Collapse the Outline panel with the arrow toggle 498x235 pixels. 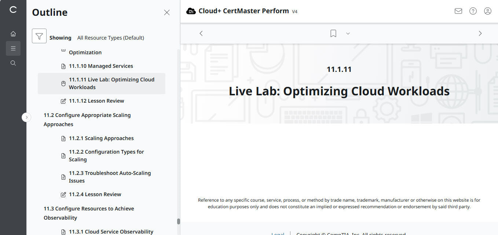click(26, 117)
